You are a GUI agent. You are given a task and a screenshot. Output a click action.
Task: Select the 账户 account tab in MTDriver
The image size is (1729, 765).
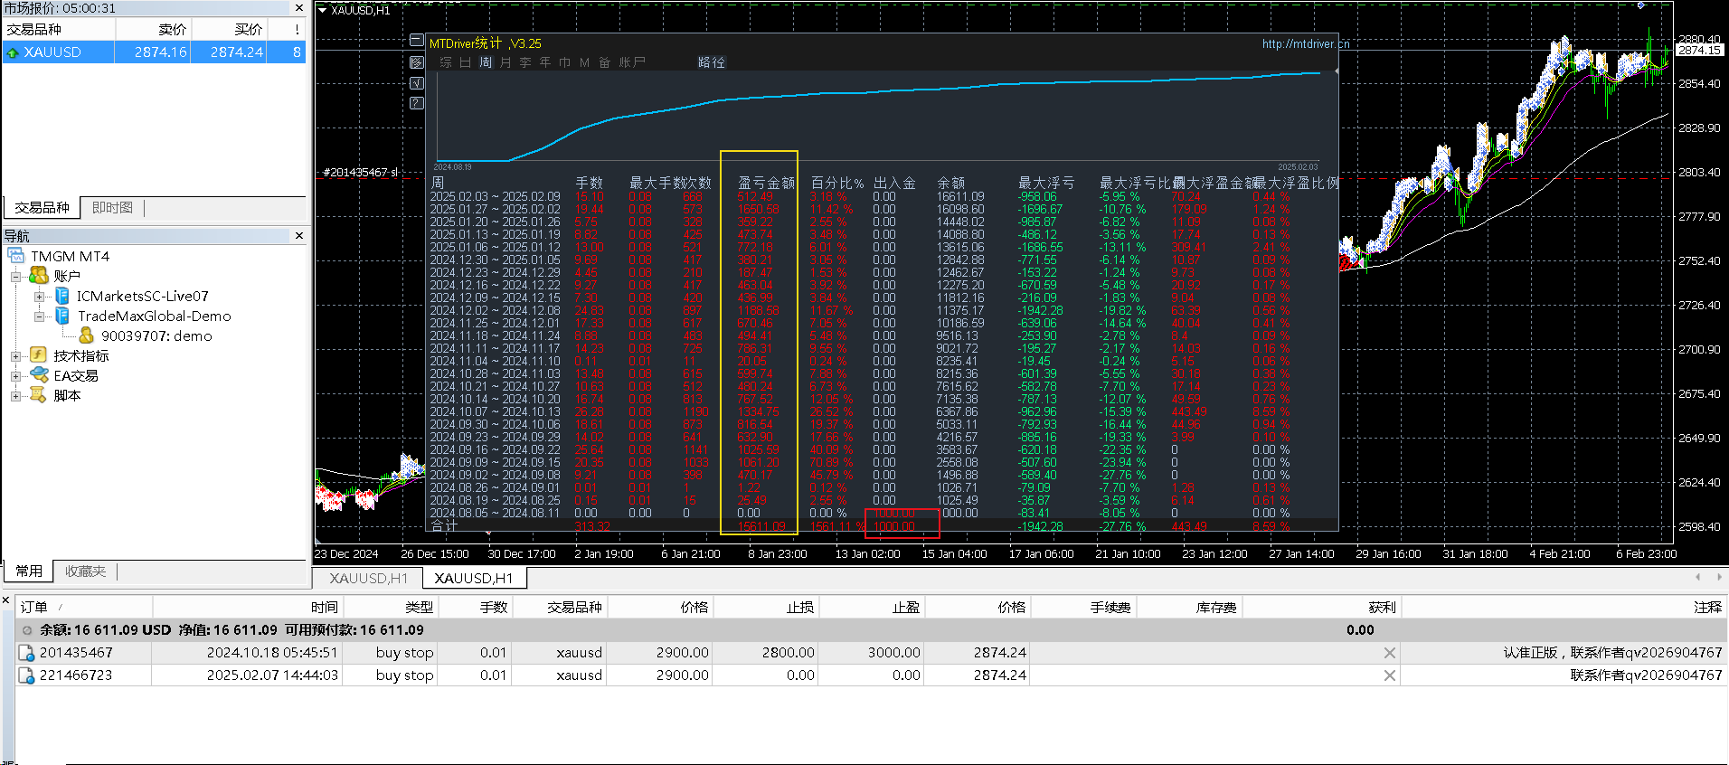point(632,62)
